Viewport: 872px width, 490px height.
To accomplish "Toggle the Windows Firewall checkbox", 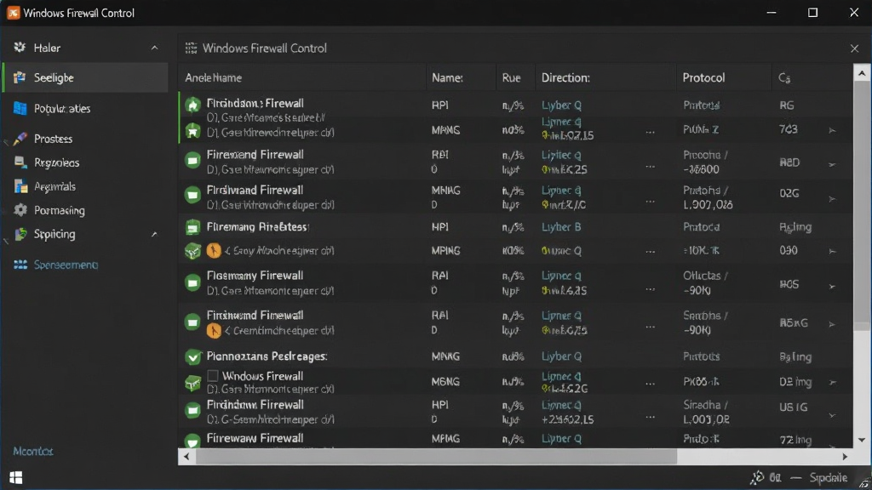I will [x=212, y=376].
